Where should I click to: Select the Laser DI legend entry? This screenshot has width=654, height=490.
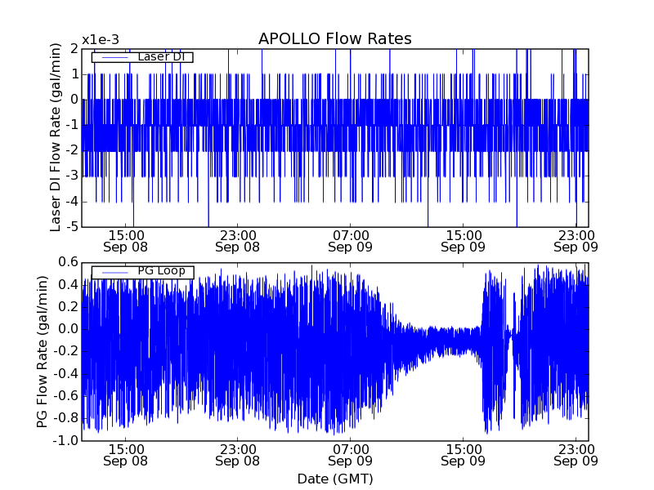[x=142, y=57]
